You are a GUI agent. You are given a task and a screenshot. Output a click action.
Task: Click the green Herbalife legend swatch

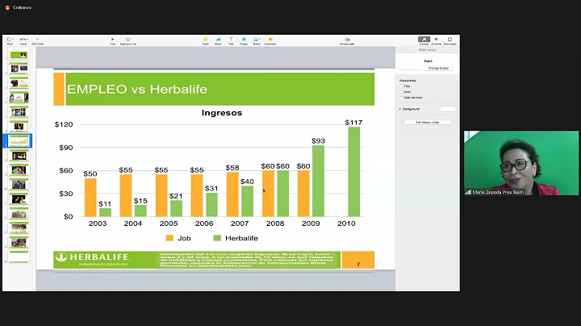[217, 238]
